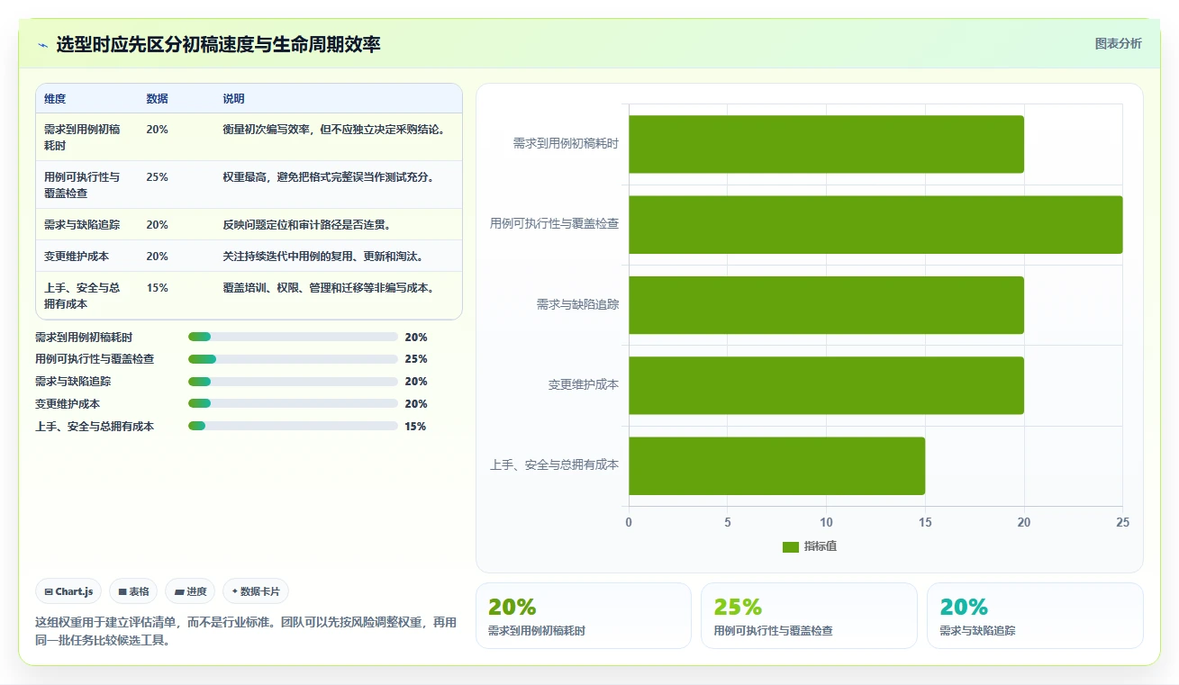Click the 图表分析 label in header
The height and width of the screenshot is (685, 1179).
[1118, 43]
